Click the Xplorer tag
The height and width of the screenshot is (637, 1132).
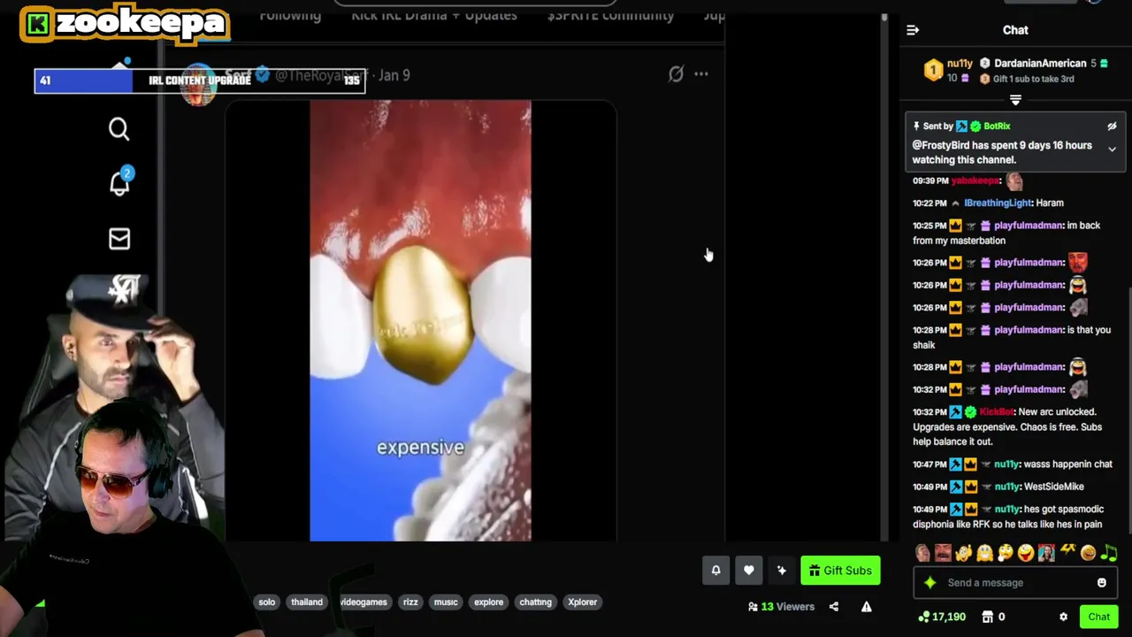tap(582, 602)
